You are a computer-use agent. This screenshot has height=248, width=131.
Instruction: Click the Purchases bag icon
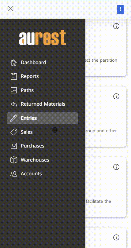coord(14,146)
